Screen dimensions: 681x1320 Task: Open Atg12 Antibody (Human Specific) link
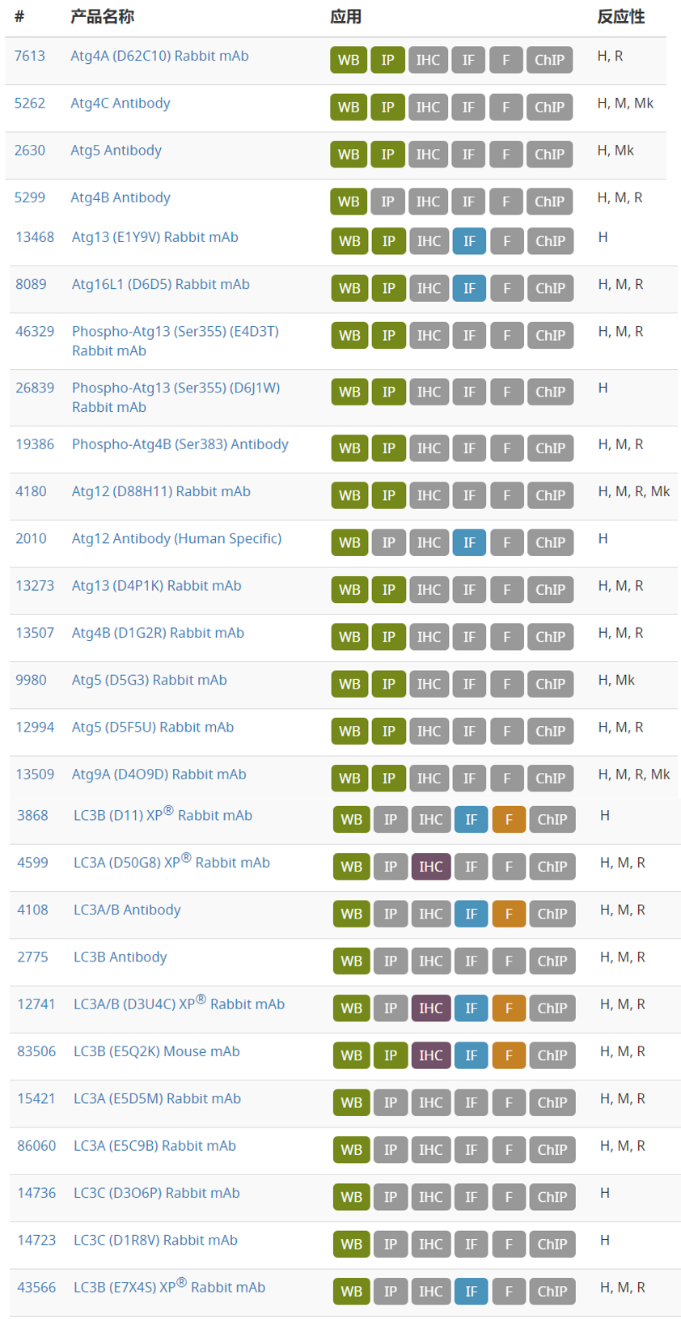click(177, 538)
